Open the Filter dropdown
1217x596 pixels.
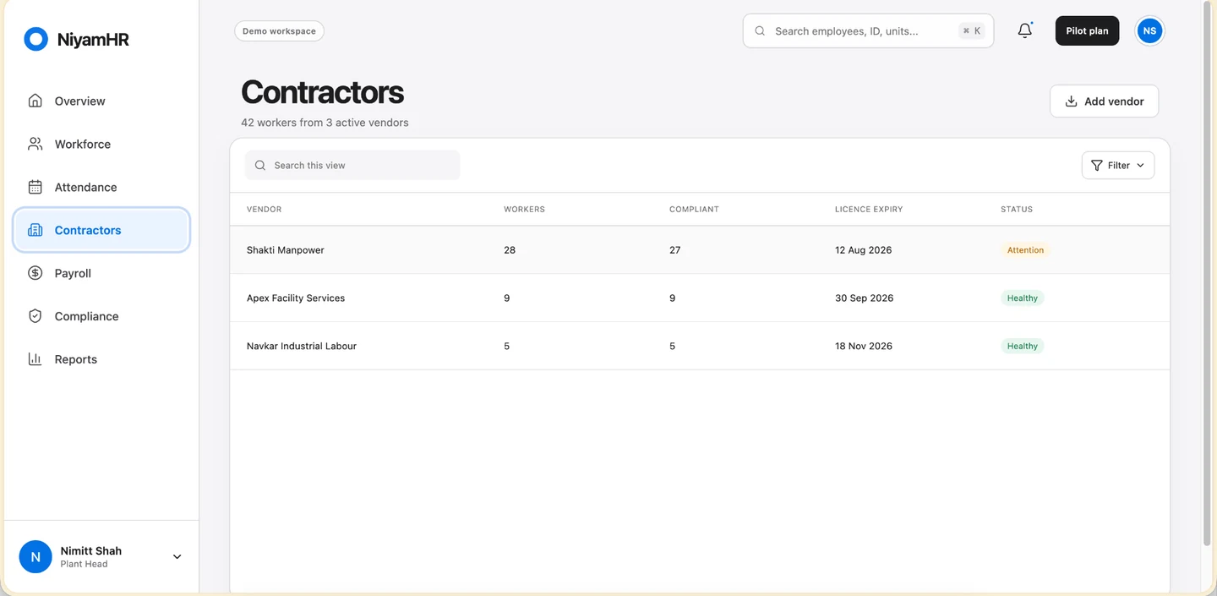tap(1118, 165)
